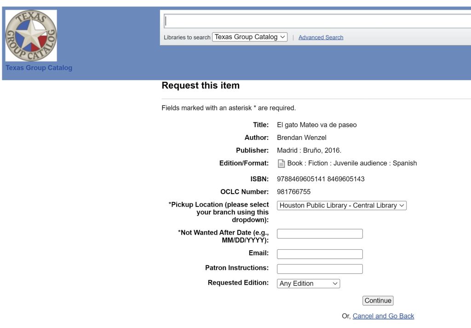The width and height of the screenshot is (471, 328).
Task: Expand the Requested Edition dropdown
Action: pyautogui.click(x=308, y=283)
